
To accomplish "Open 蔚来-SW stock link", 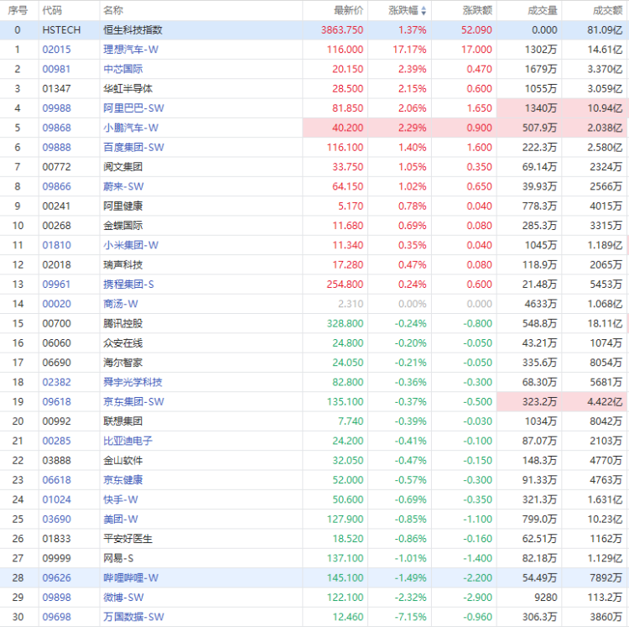I will 123,186.
